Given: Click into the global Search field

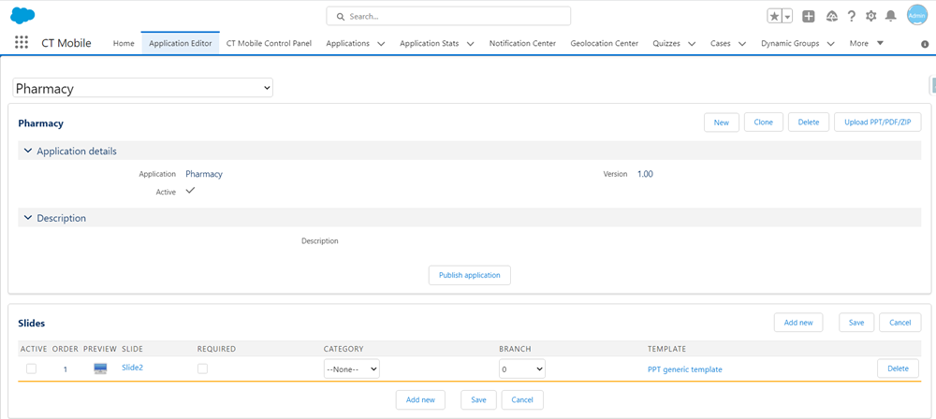Looking at the screenshot, I should pyautogui.click(x=448, y=16).
